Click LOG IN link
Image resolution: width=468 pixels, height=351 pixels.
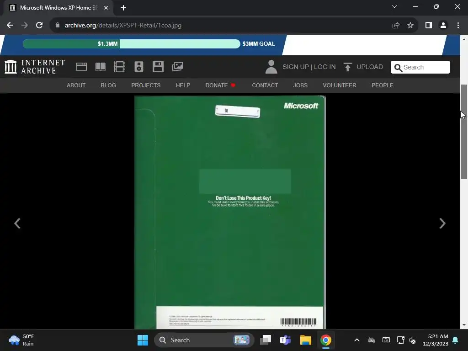(325, 67)
